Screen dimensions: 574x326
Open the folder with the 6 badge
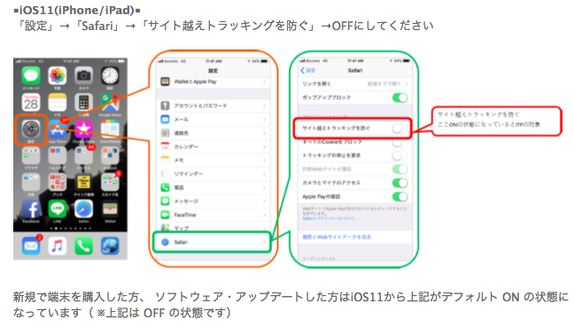(x=110, y=182)
